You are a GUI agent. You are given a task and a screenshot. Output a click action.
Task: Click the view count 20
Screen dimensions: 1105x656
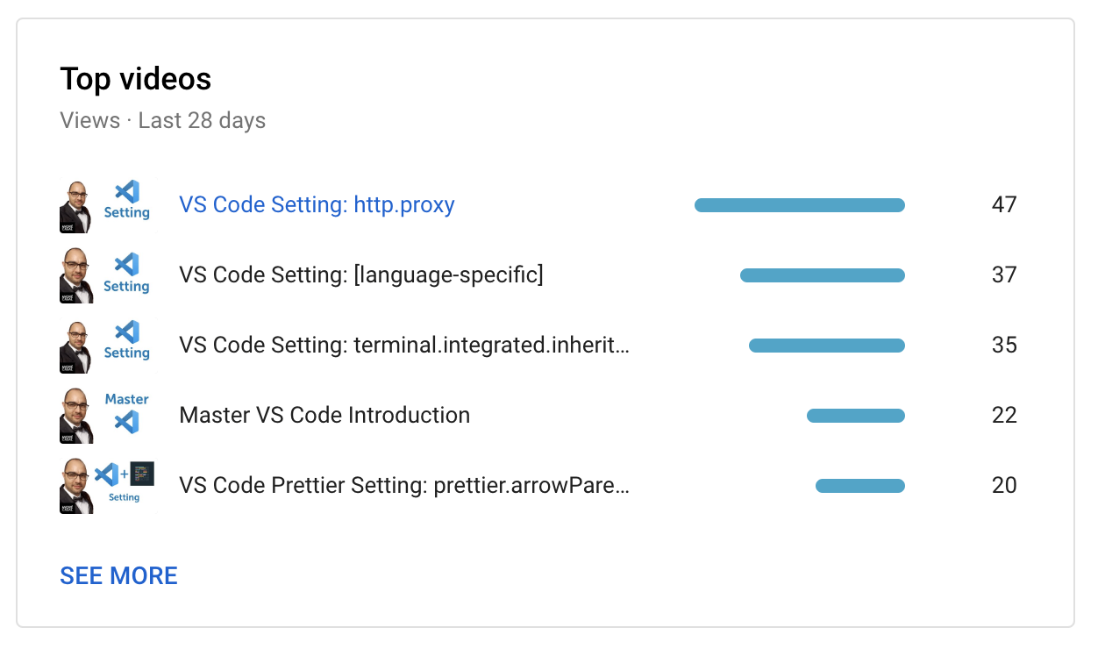[x=1005, y=485]
